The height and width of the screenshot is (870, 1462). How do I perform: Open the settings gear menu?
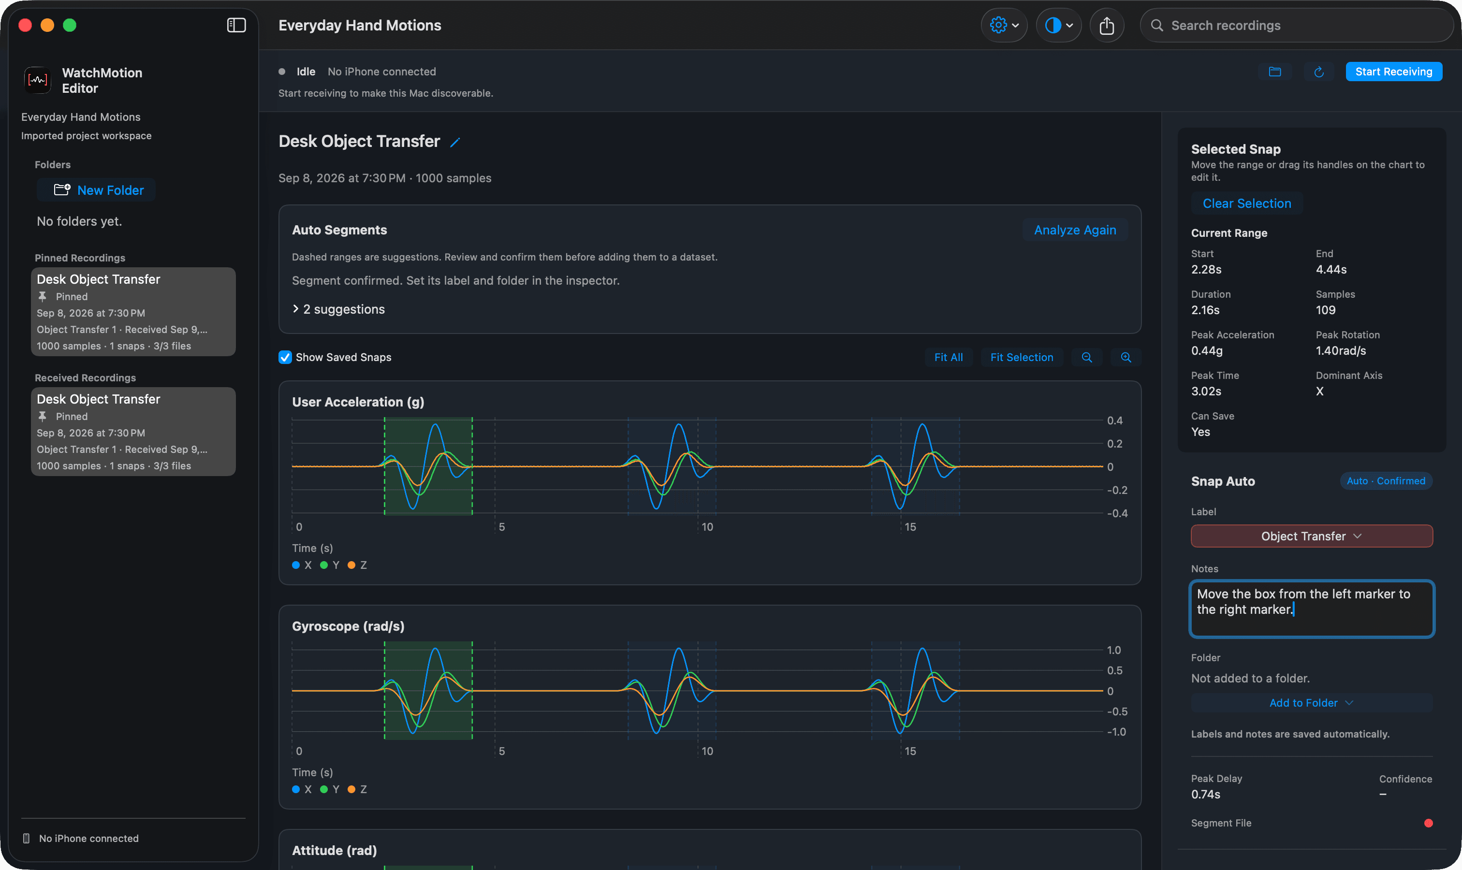coord(1004,25)
